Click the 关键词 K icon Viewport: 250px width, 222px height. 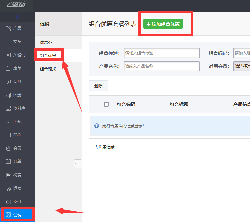click(x=8, y=55)
